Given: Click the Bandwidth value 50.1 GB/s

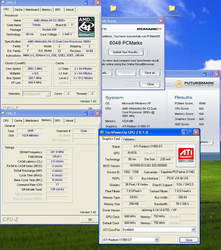Looking at the screenshot, I should pos(182,204).
